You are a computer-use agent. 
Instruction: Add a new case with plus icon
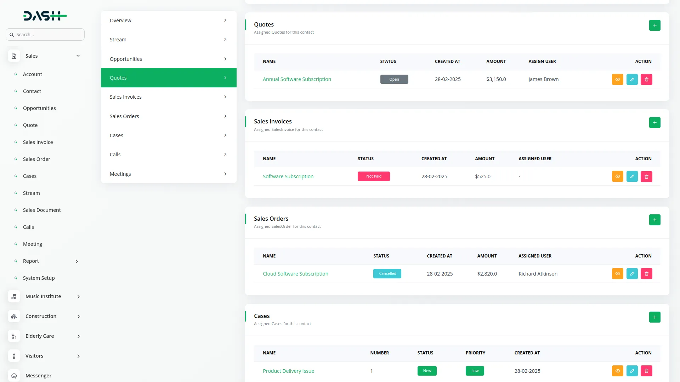point(654,317)
